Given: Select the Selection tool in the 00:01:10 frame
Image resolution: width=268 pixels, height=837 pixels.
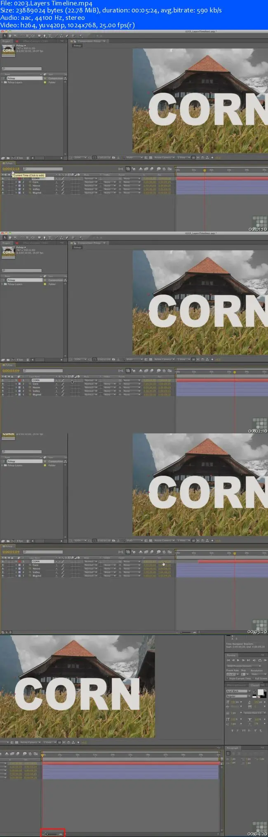Looking at the screenshot, I should (5, 36).
